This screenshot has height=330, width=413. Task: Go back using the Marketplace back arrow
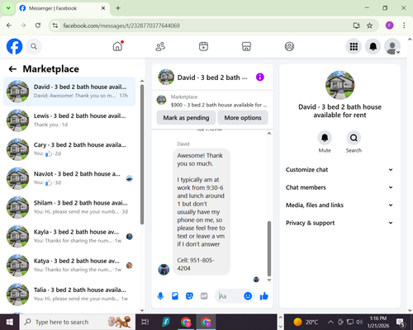click(12, 69)
